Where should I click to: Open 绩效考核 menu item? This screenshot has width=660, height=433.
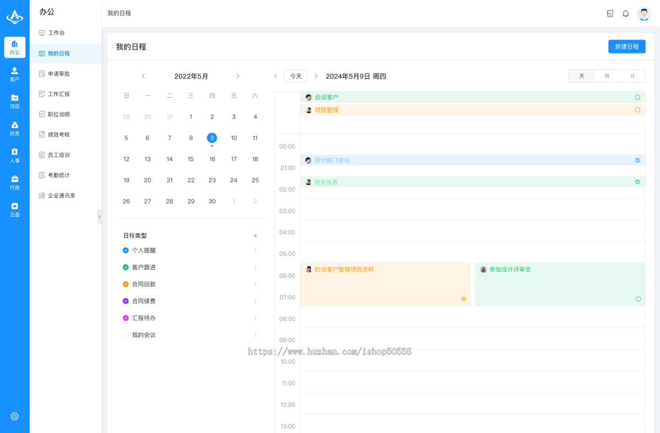tap(65, 135)
